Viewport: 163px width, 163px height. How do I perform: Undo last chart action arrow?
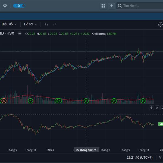point(46,24)
